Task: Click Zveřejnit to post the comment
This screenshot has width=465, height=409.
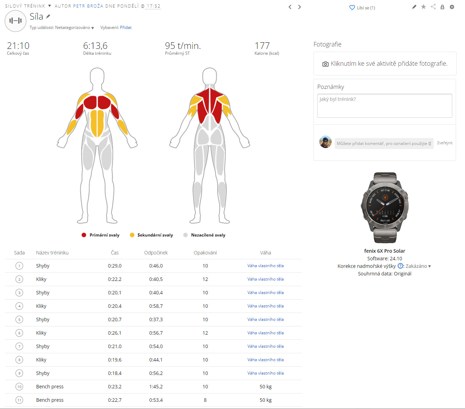Action: [445, 143]
